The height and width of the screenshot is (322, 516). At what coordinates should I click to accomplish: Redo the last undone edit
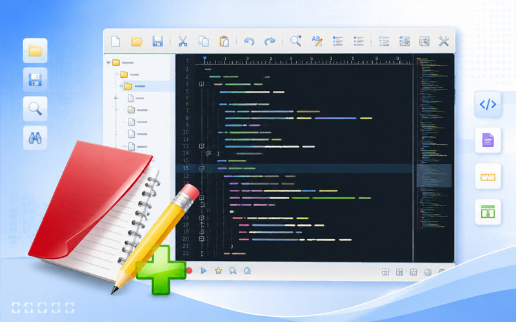270,41
